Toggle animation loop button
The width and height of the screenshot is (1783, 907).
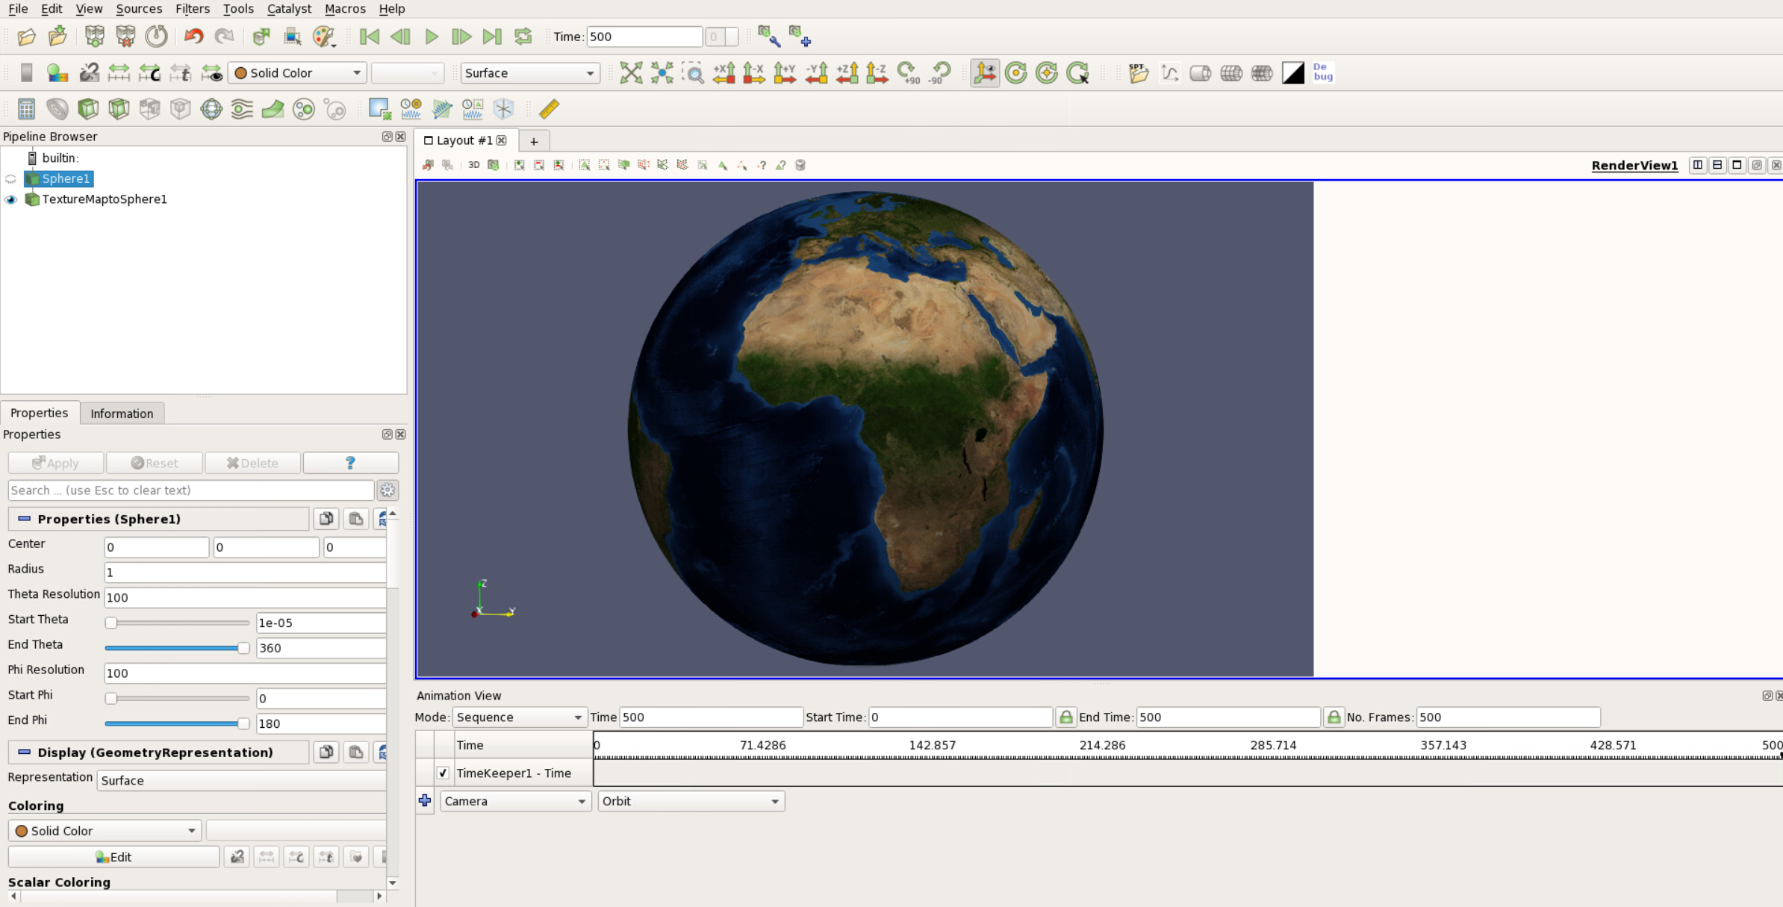pos(523,37)
